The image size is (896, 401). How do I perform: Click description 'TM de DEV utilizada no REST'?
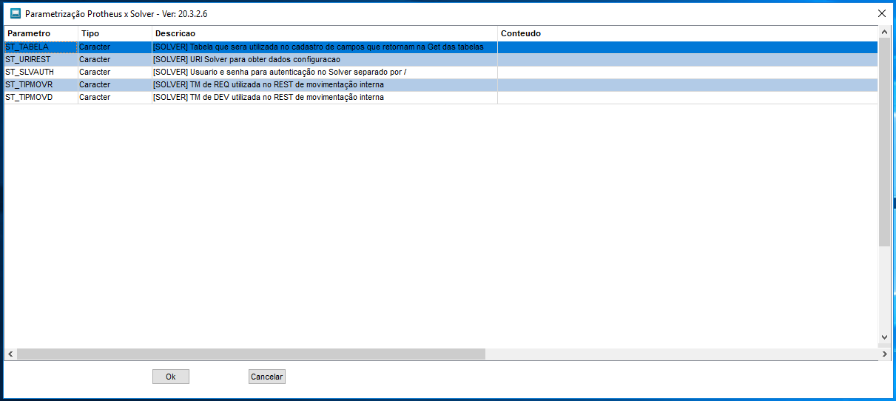tap(325, 97)
